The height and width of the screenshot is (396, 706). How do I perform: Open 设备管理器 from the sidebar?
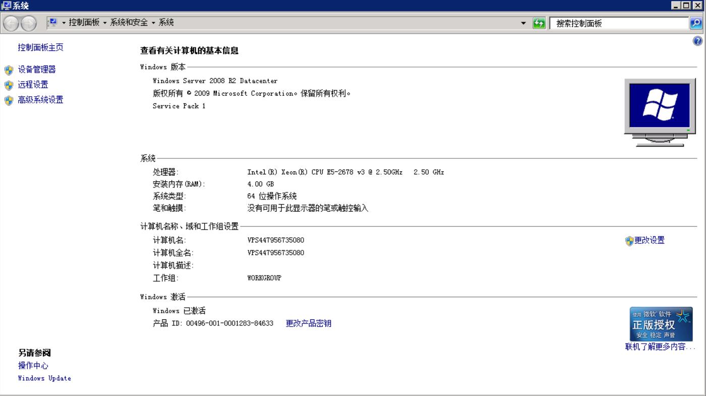click(37, 70)
